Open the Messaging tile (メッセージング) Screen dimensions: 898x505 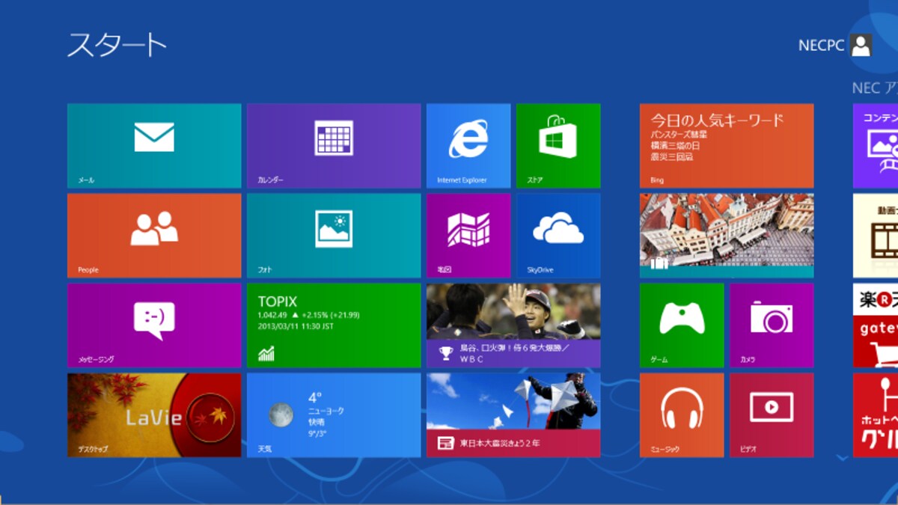pyautogui.click(x=154, y=325)
